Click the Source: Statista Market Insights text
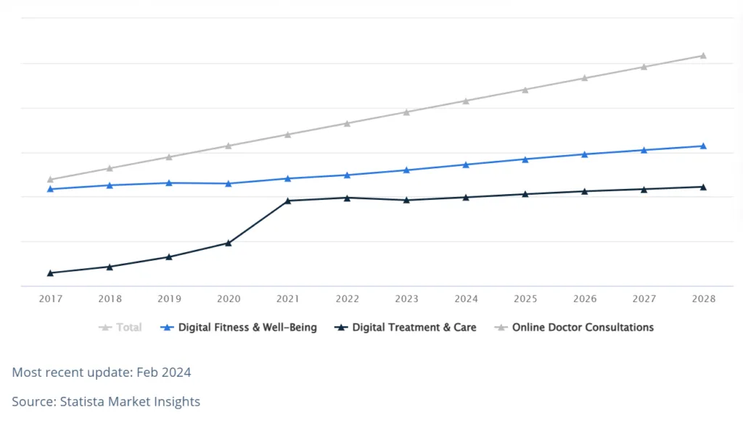743x421 pixels. 106,401
